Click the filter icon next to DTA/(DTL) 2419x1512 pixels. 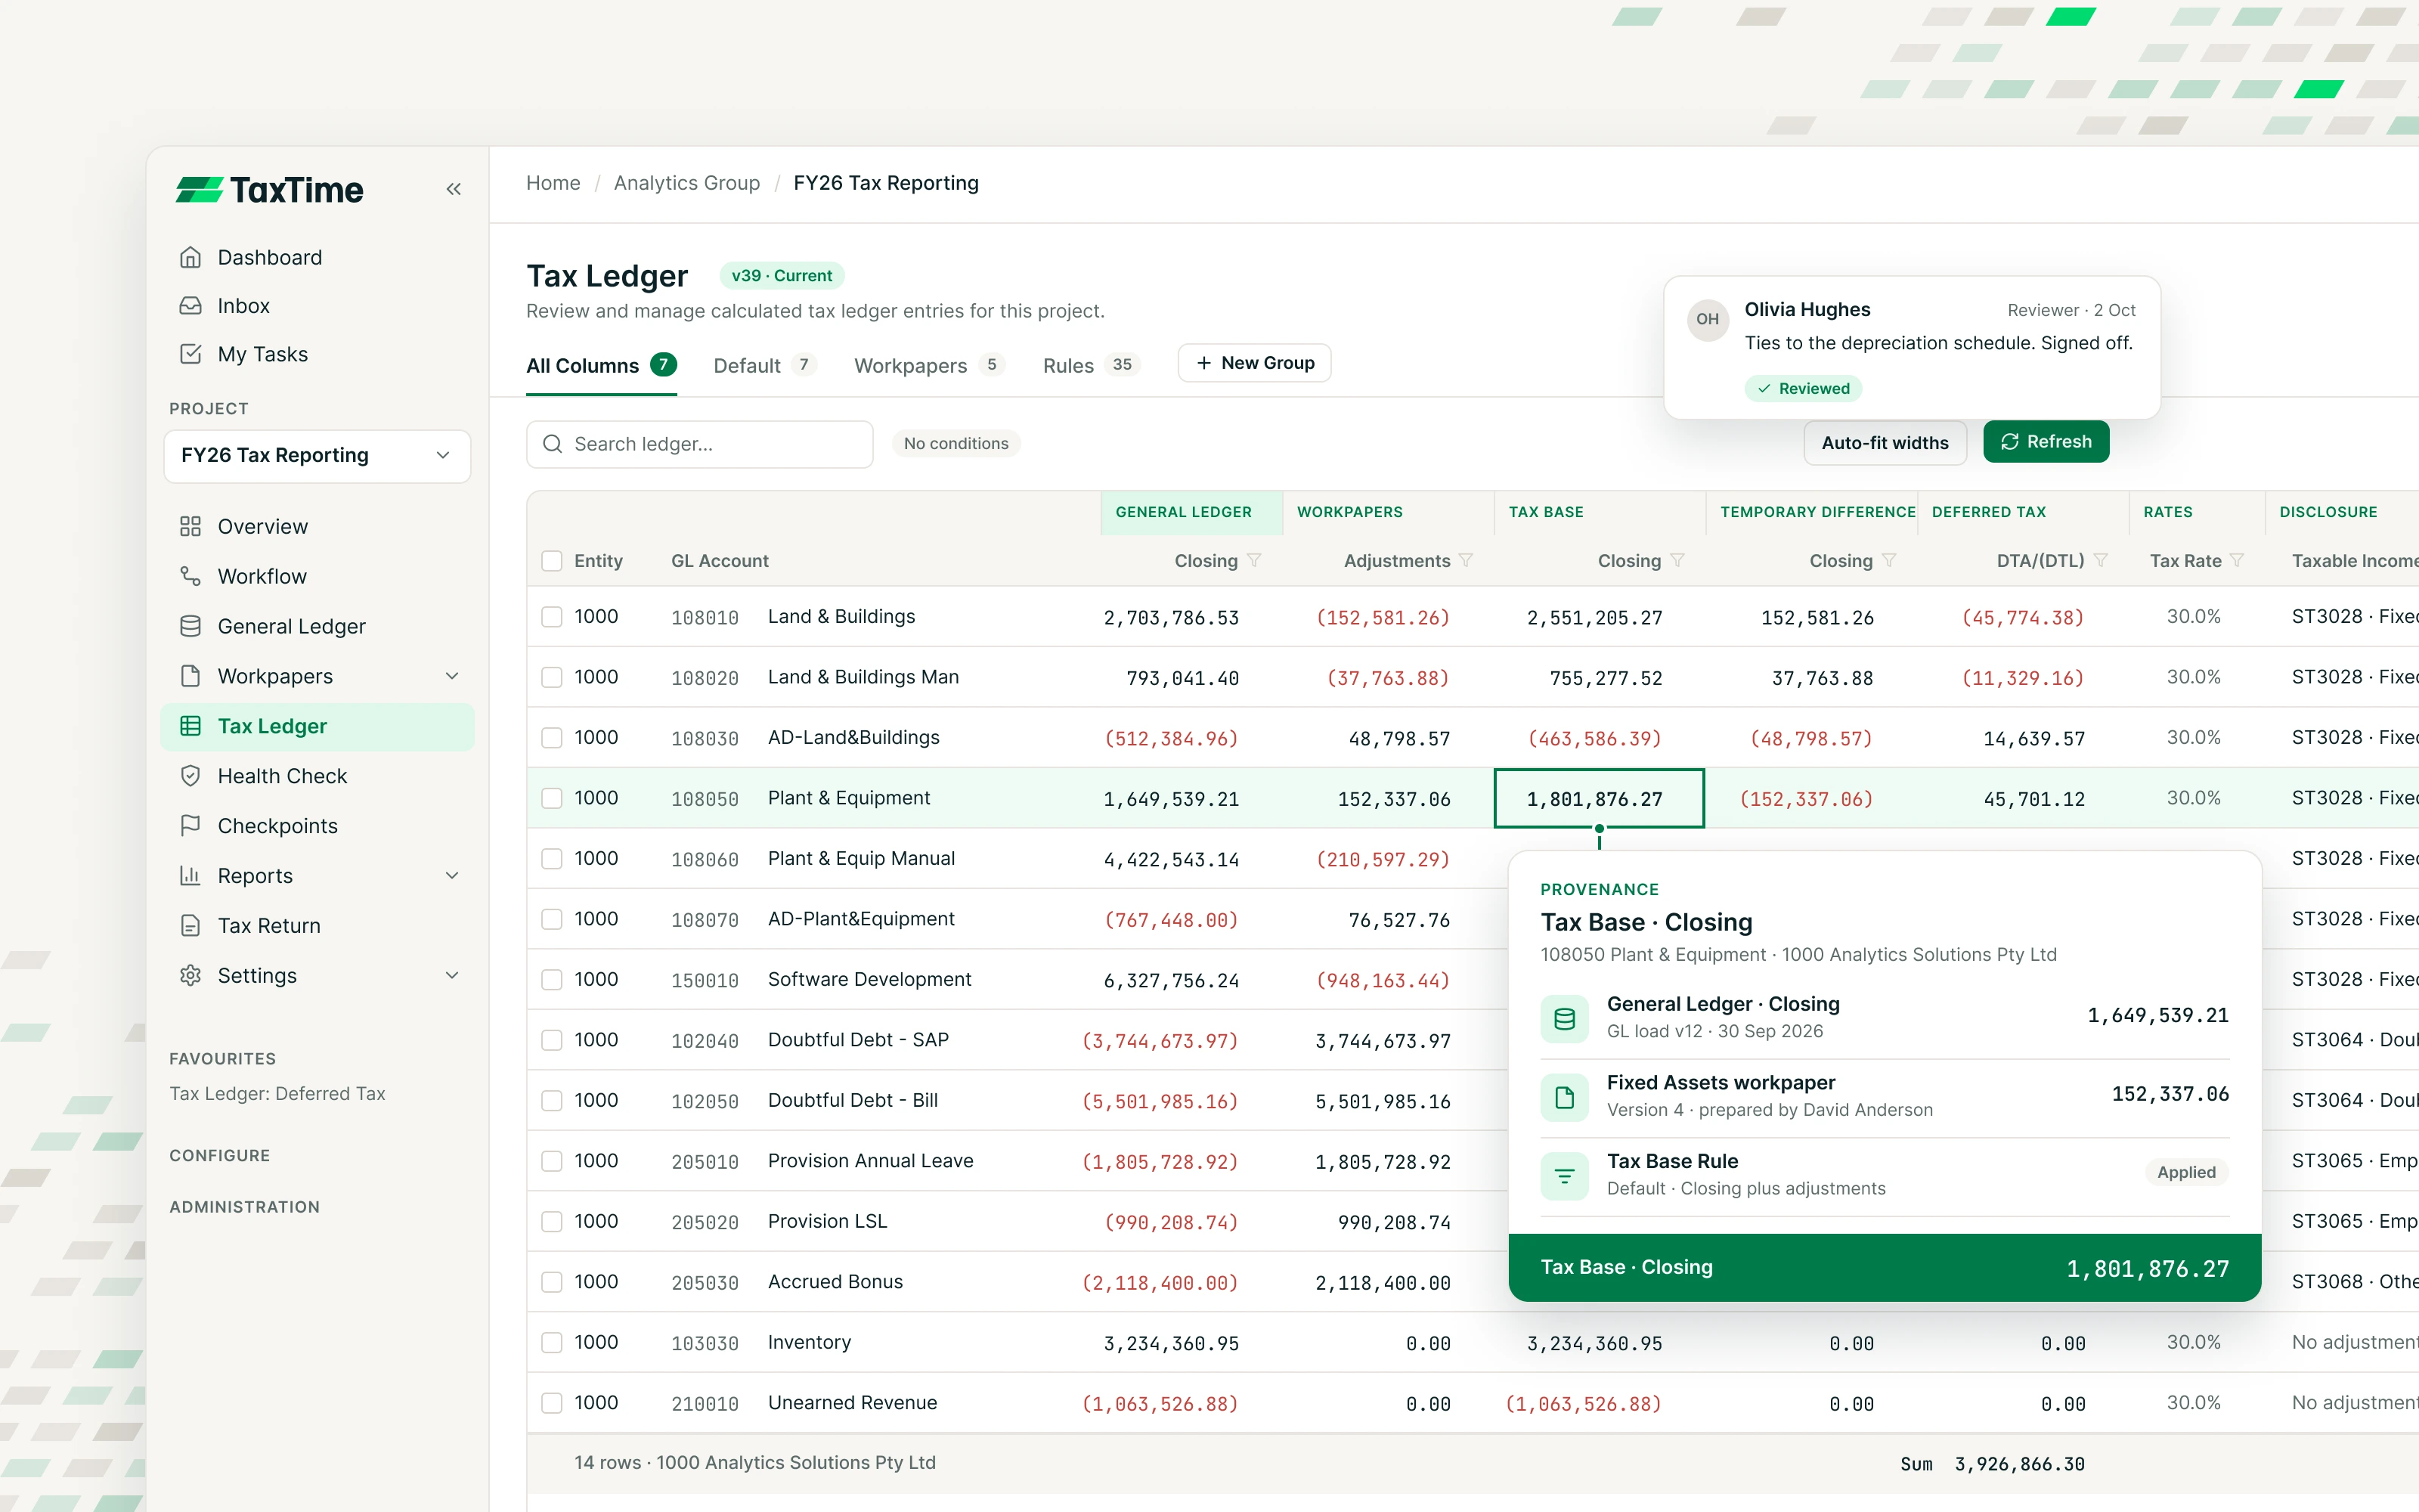coord(2100,561)
